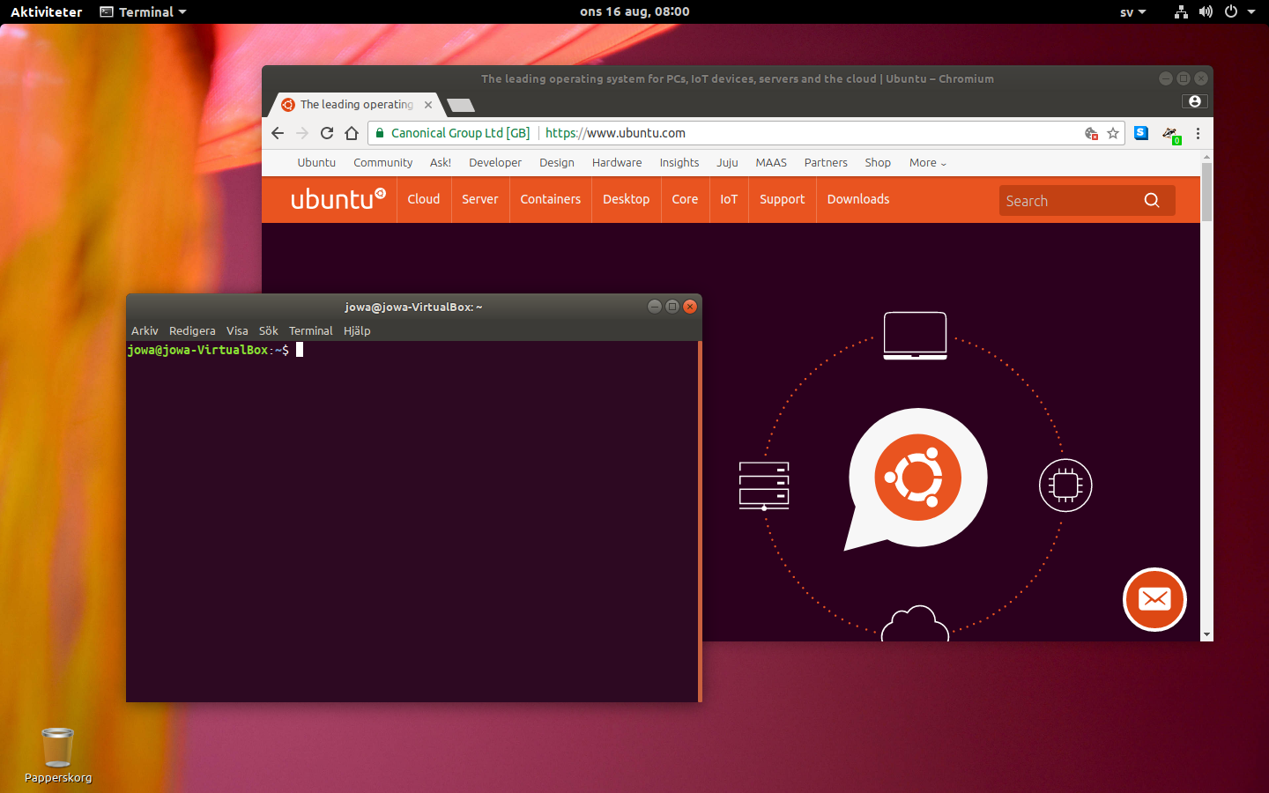Click the Server navigation link
1269x793 pixels.
pos(480,199)
